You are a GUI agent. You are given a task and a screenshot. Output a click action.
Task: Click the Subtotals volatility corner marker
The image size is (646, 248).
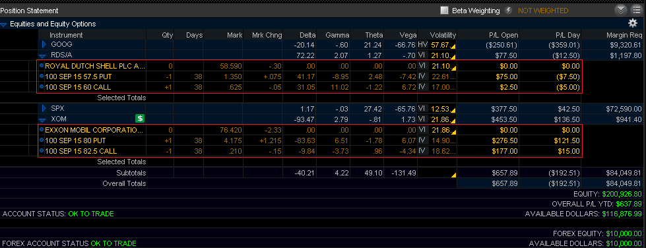click(453, 175)
